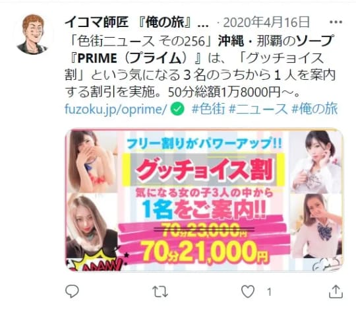
Task: Open the グッチョイス割 banner title
Action: click(x=204, y=170)
